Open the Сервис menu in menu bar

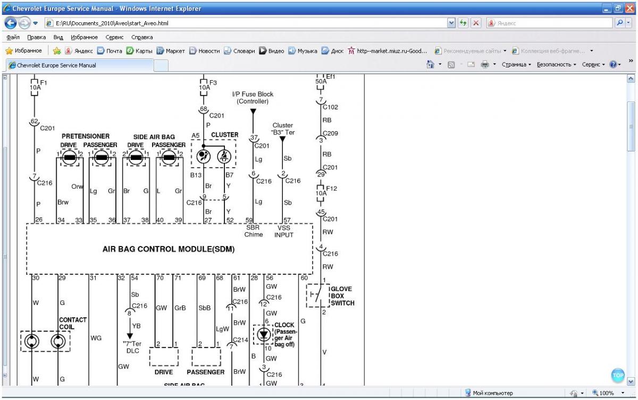[x=115, y=37]
